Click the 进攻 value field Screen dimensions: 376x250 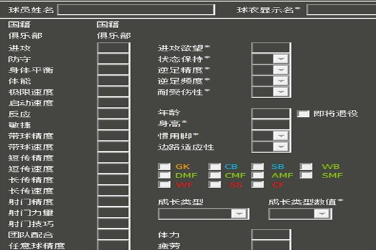113,47
